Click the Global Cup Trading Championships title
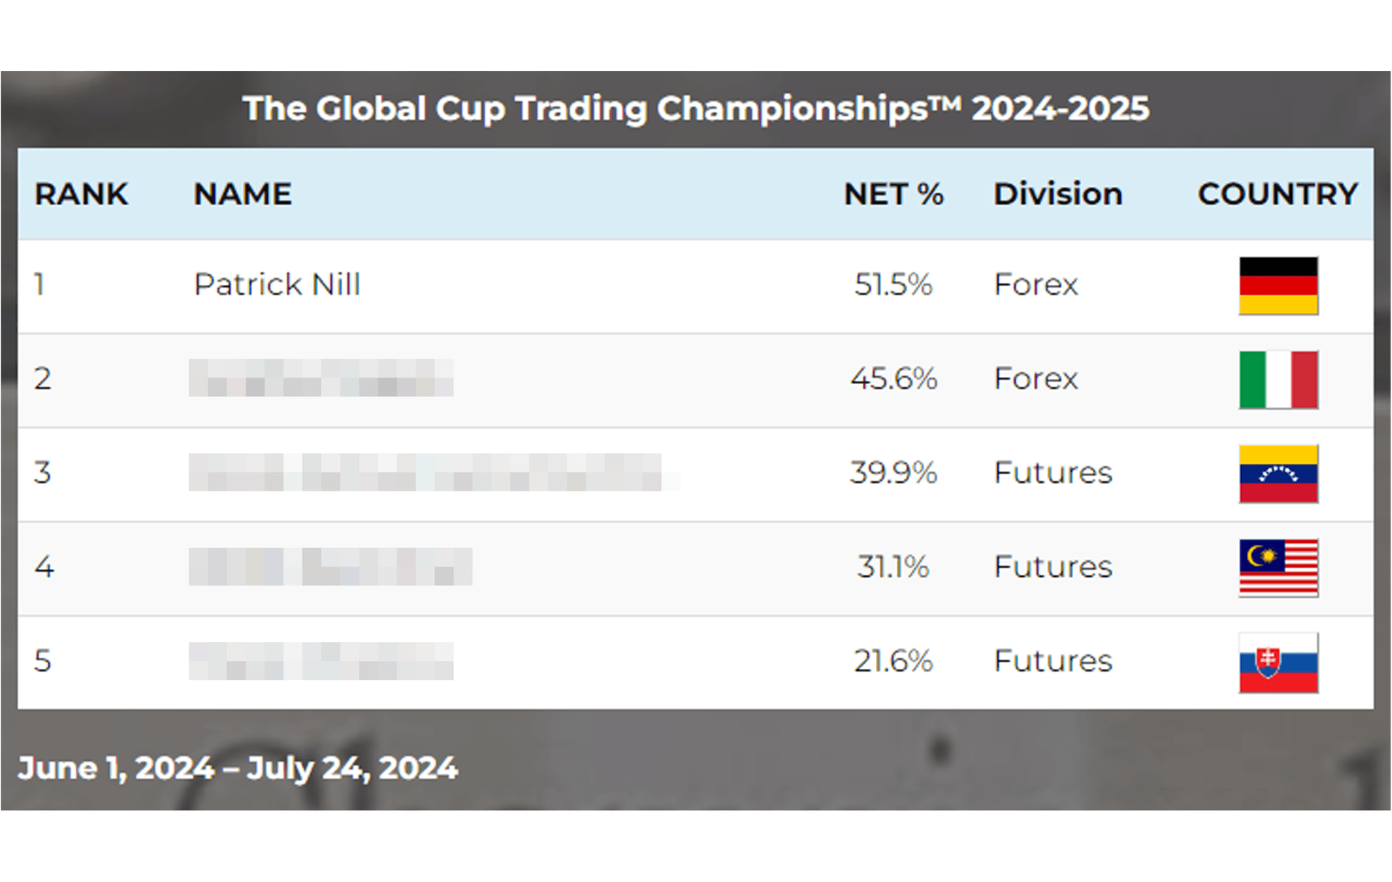 [x=696, y=109]
